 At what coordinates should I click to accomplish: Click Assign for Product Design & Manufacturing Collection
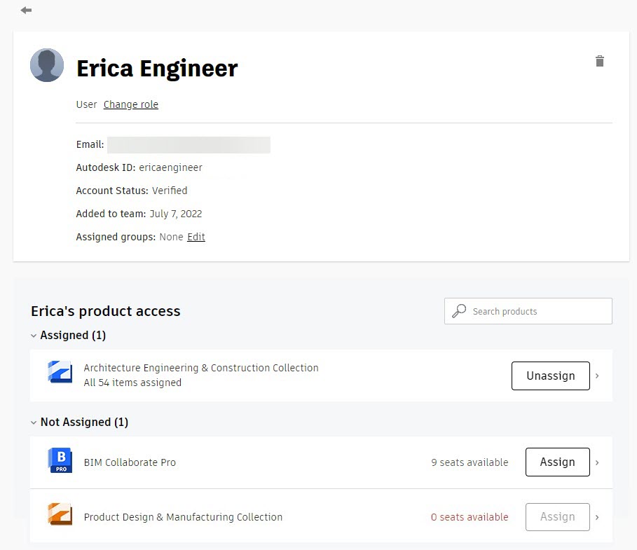click(557, 516)
